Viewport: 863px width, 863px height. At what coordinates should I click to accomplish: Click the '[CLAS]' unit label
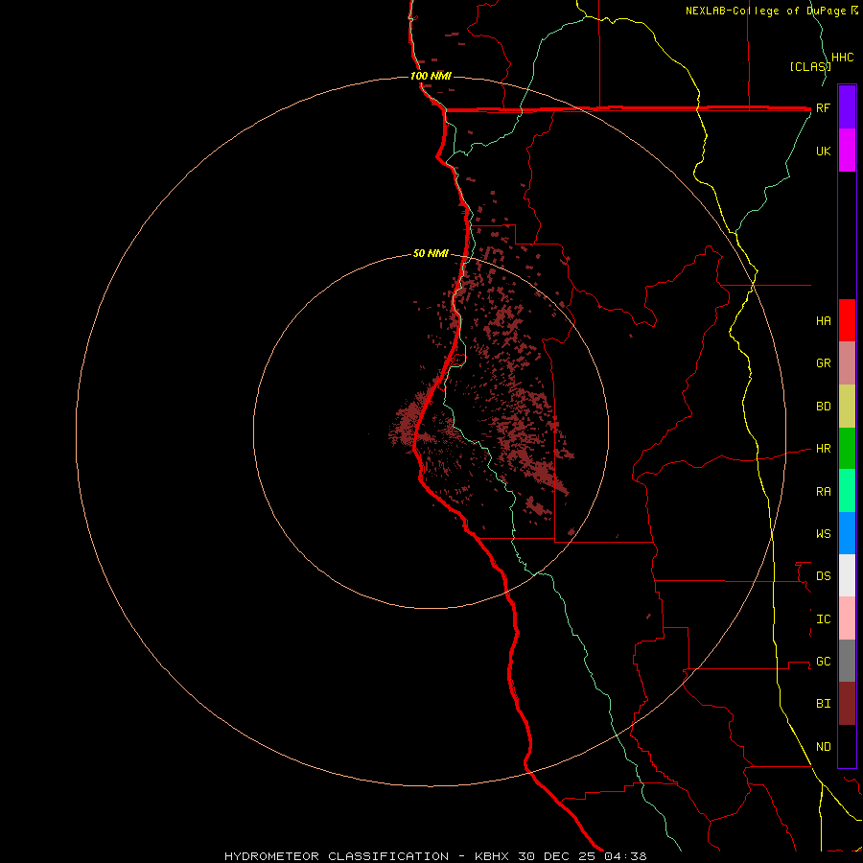(809, 66)
